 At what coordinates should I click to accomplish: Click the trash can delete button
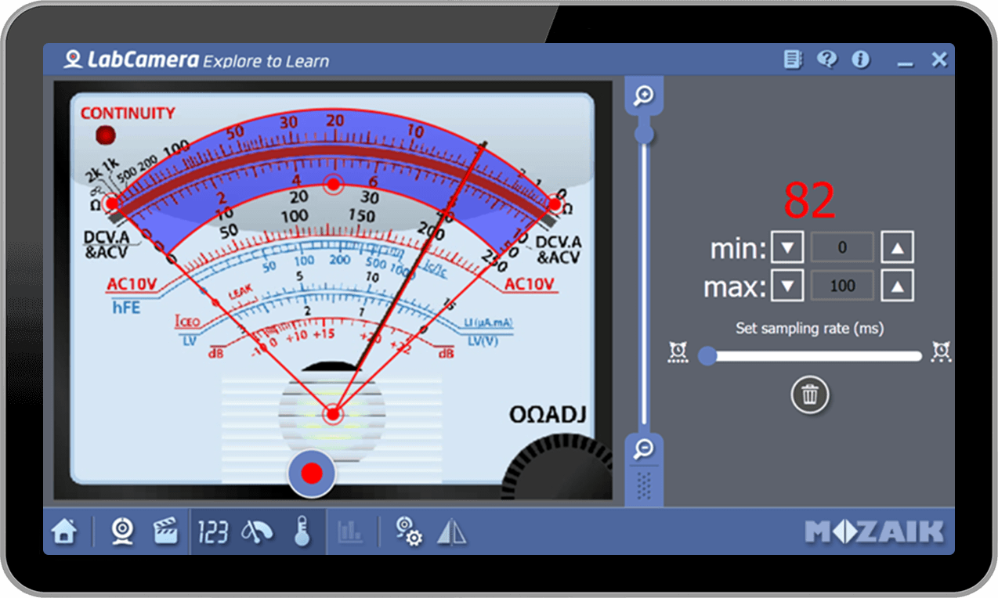coord(809,394)
